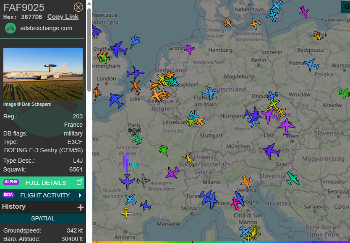
Task: Select the large blue jet near Sheffield
Action: coord(118,49)
